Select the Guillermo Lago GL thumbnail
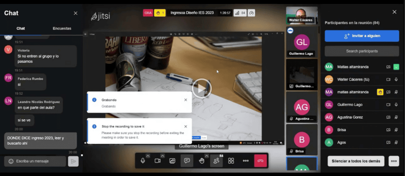Screen dimensions: 405x176 pos(302,42)
